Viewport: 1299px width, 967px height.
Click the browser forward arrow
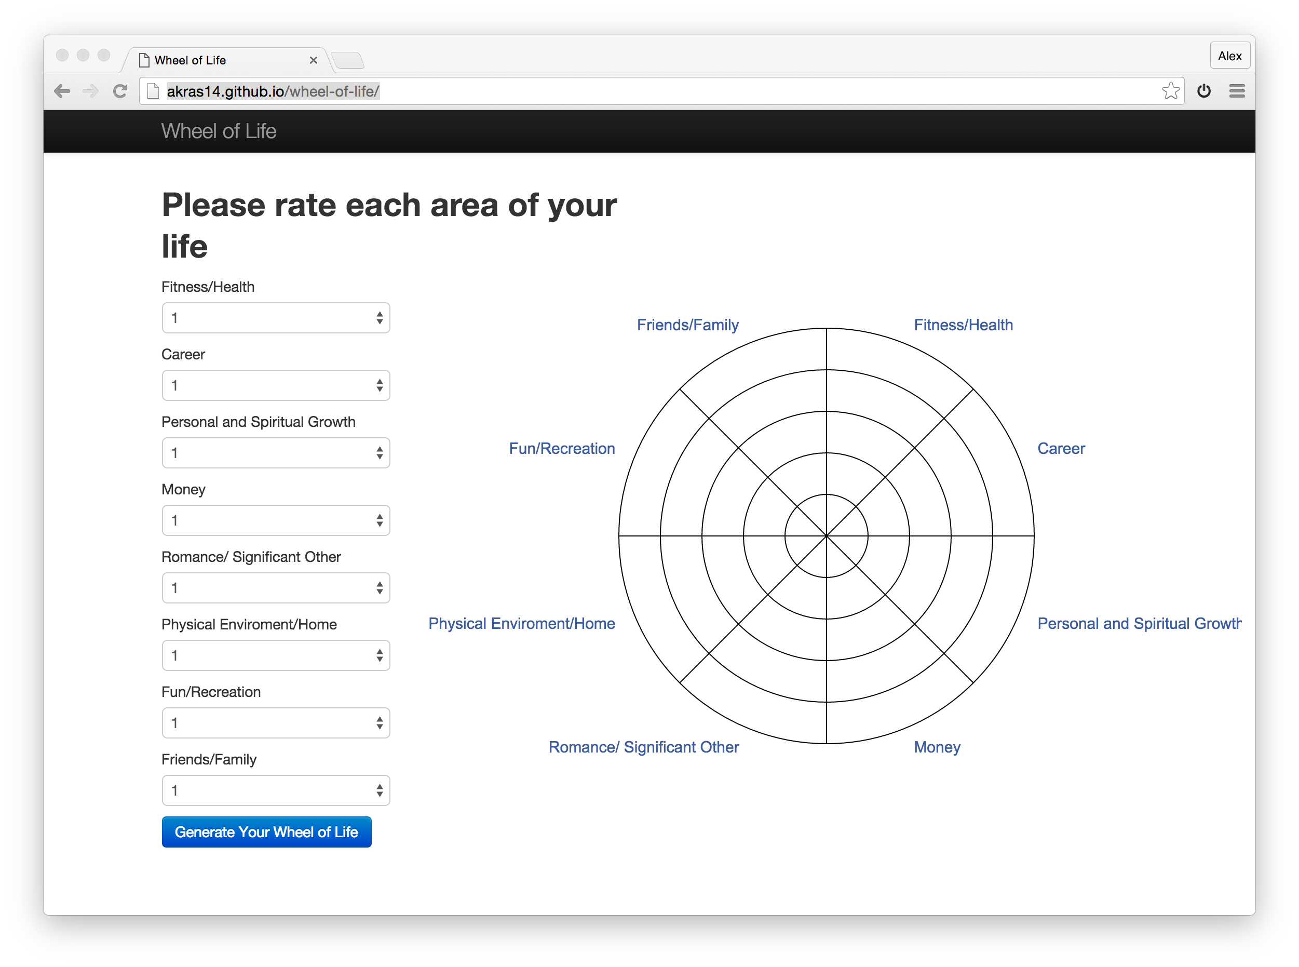(x=91, y=91)
